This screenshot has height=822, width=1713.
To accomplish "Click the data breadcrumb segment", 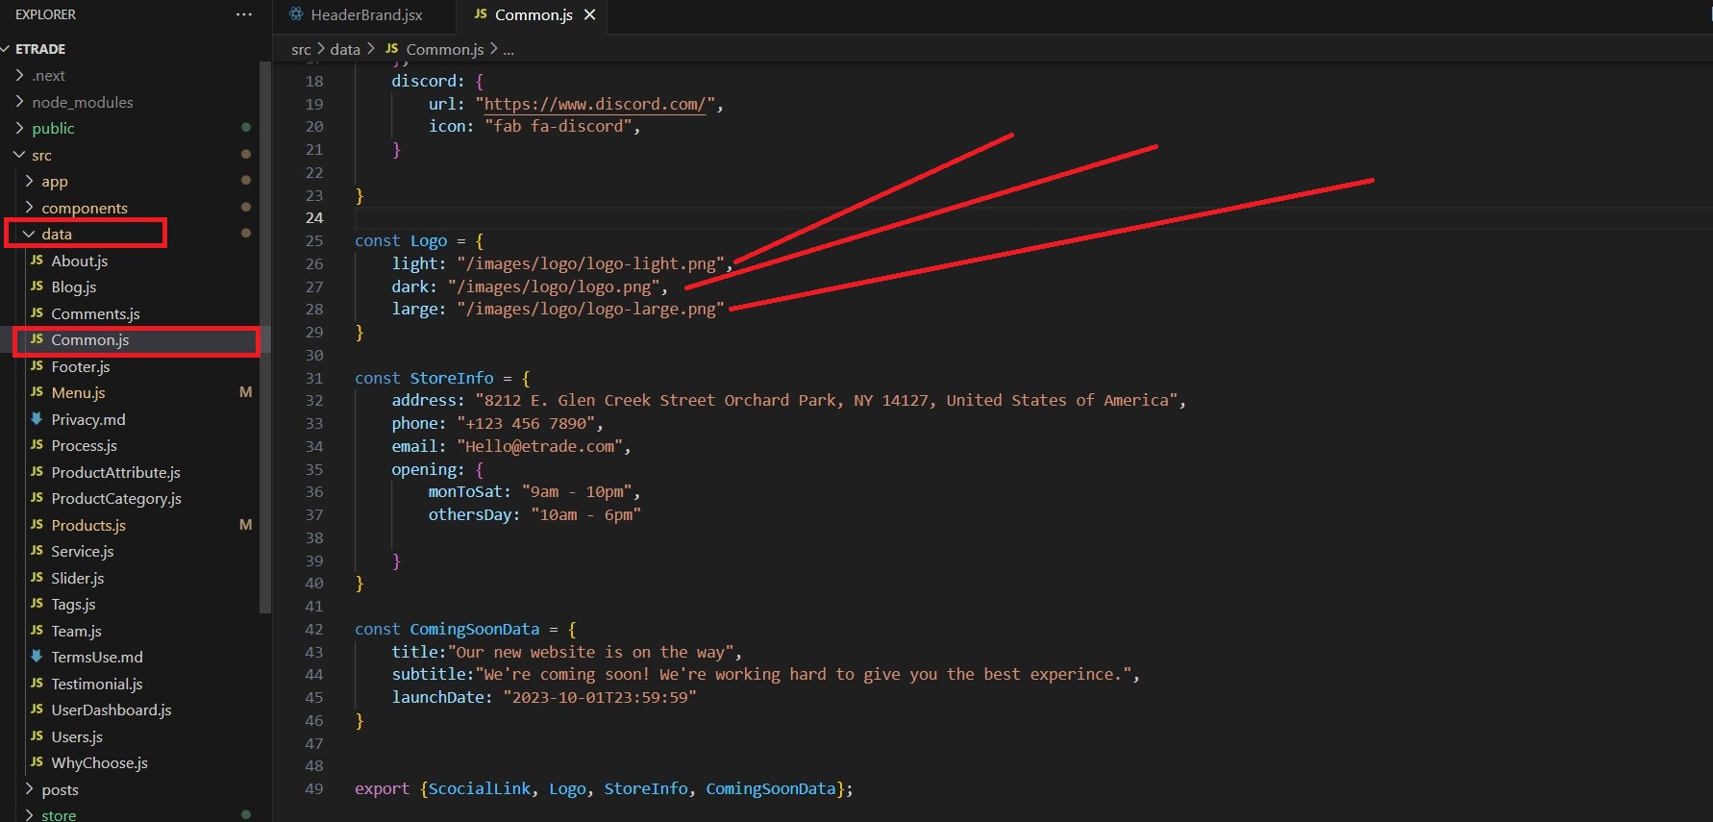I will [x=345, y=49].
